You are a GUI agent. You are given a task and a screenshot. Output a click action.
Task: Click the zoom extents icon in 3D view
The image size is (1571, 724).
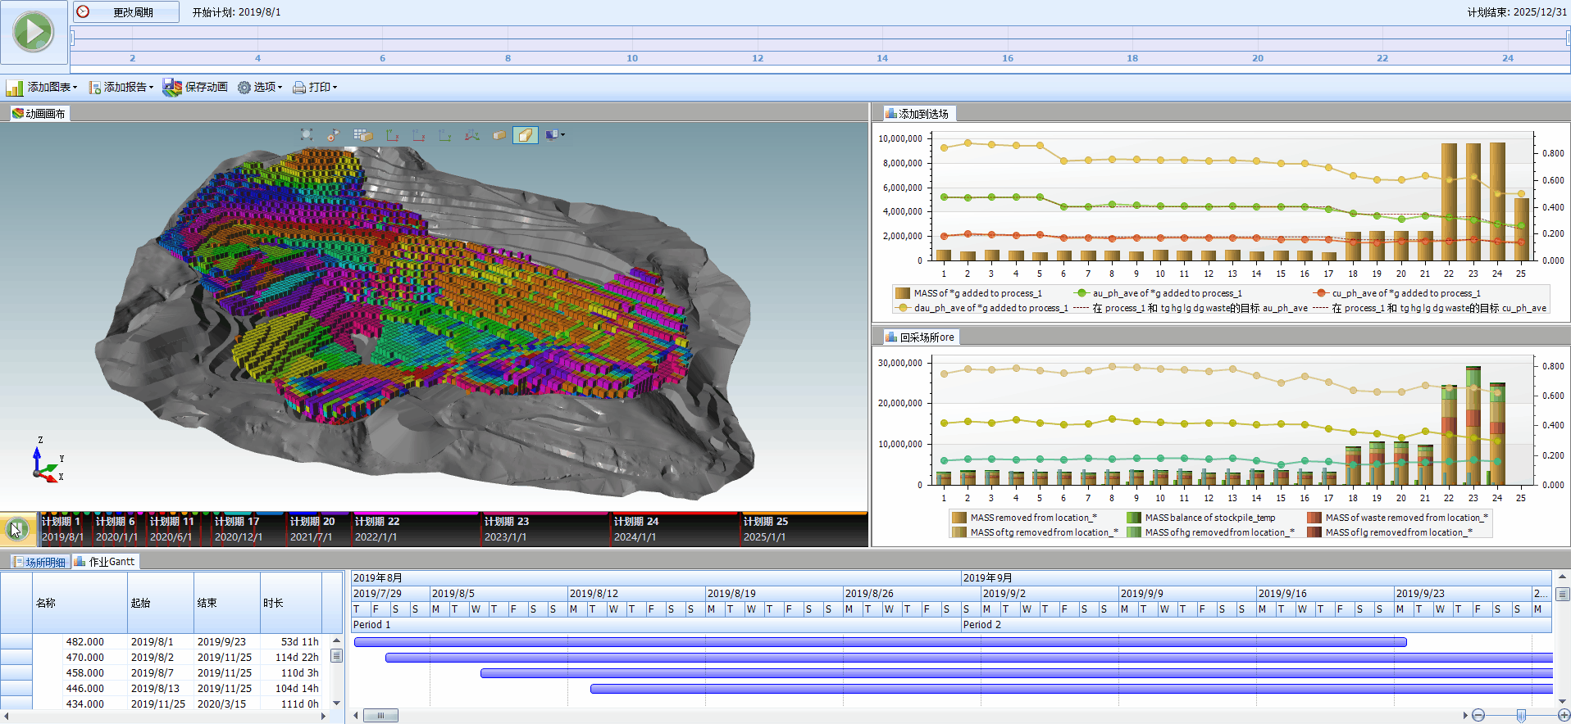[x=307, y=135]
